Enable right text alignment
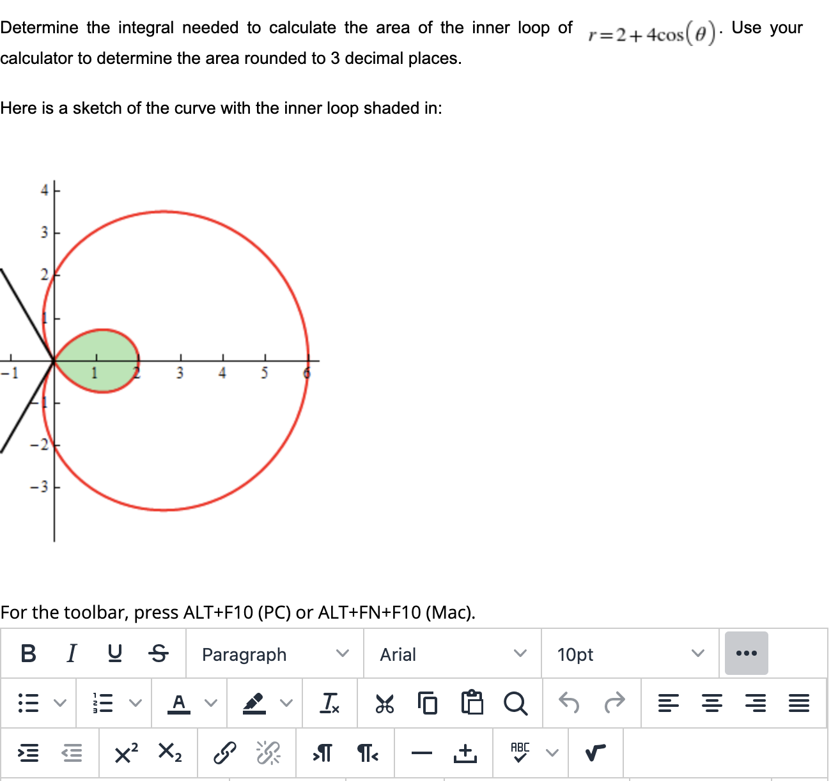The width and height of the screenshot is (831, 781). 757,704
